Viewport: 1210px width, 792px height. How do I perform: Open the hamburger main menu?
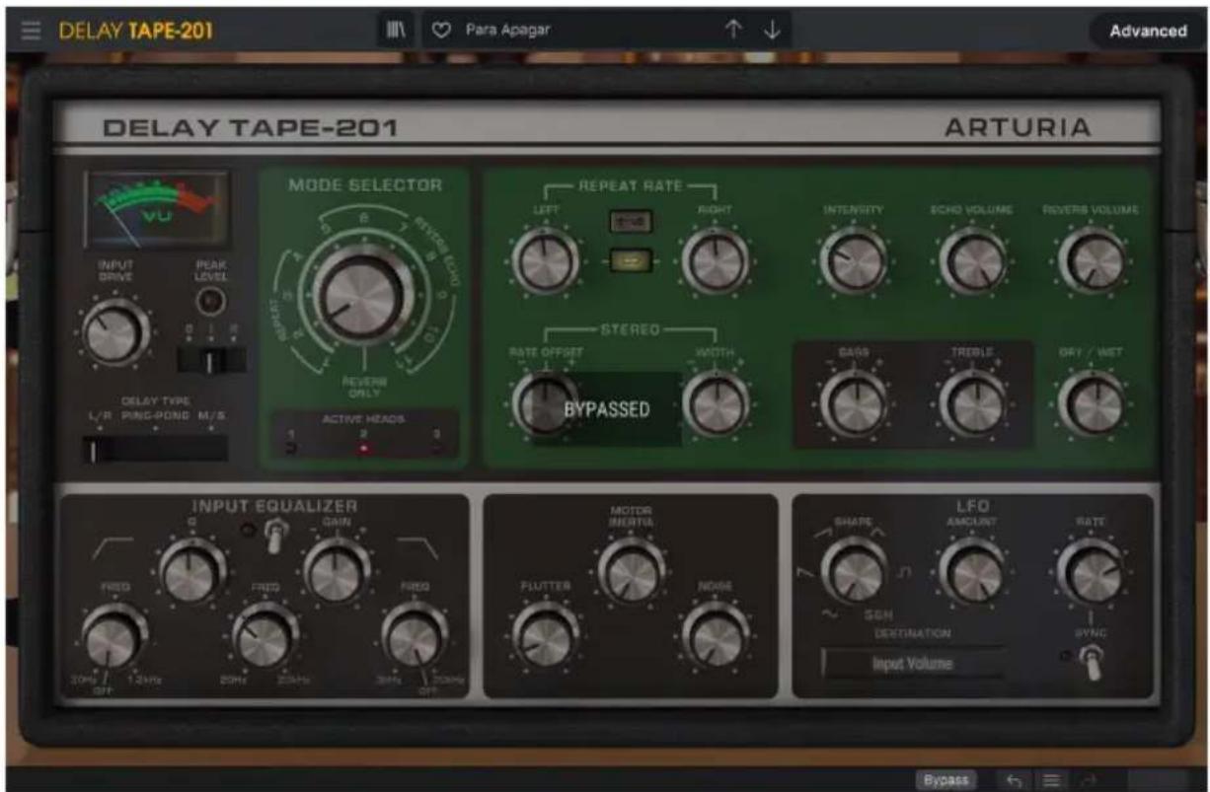coord(32,31)
